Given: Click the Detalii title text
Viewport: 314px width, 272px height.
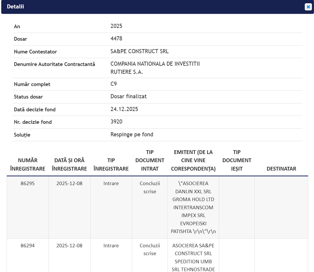Looking at the screenshot, I should [15, 7].
